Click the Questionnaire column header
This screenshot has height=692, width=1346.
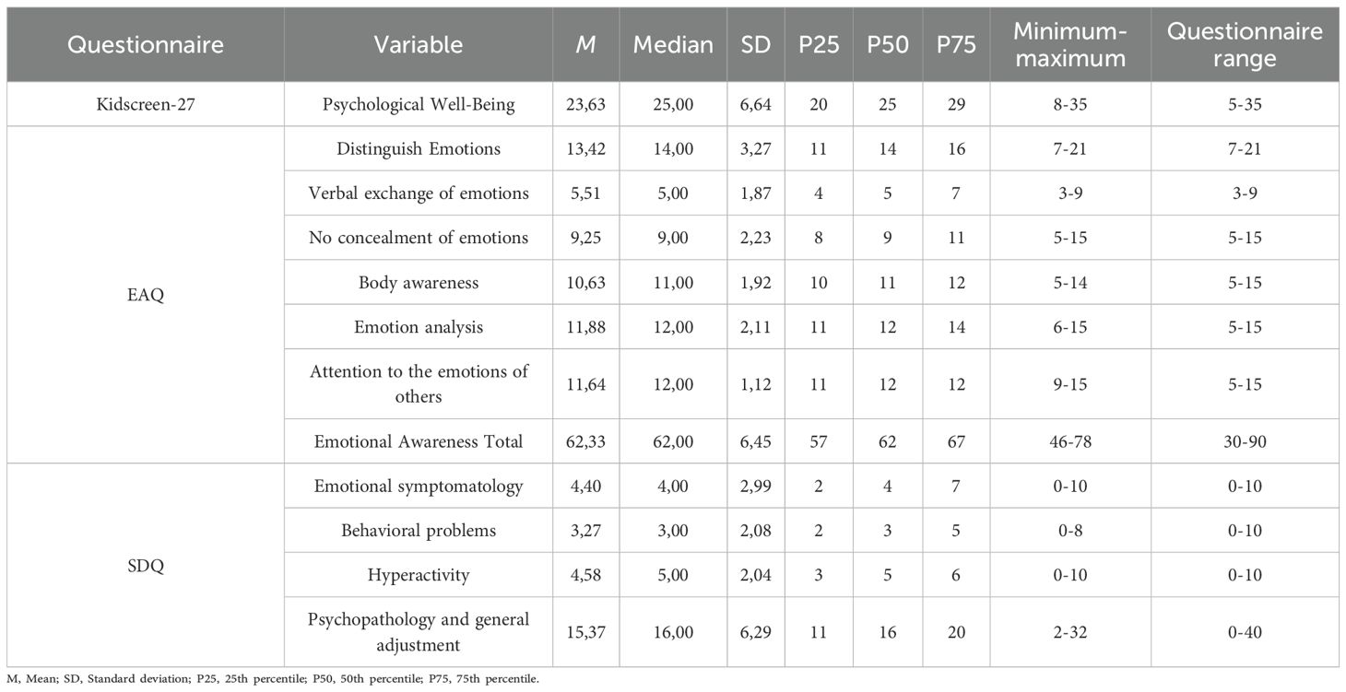[x=145, y=44]
